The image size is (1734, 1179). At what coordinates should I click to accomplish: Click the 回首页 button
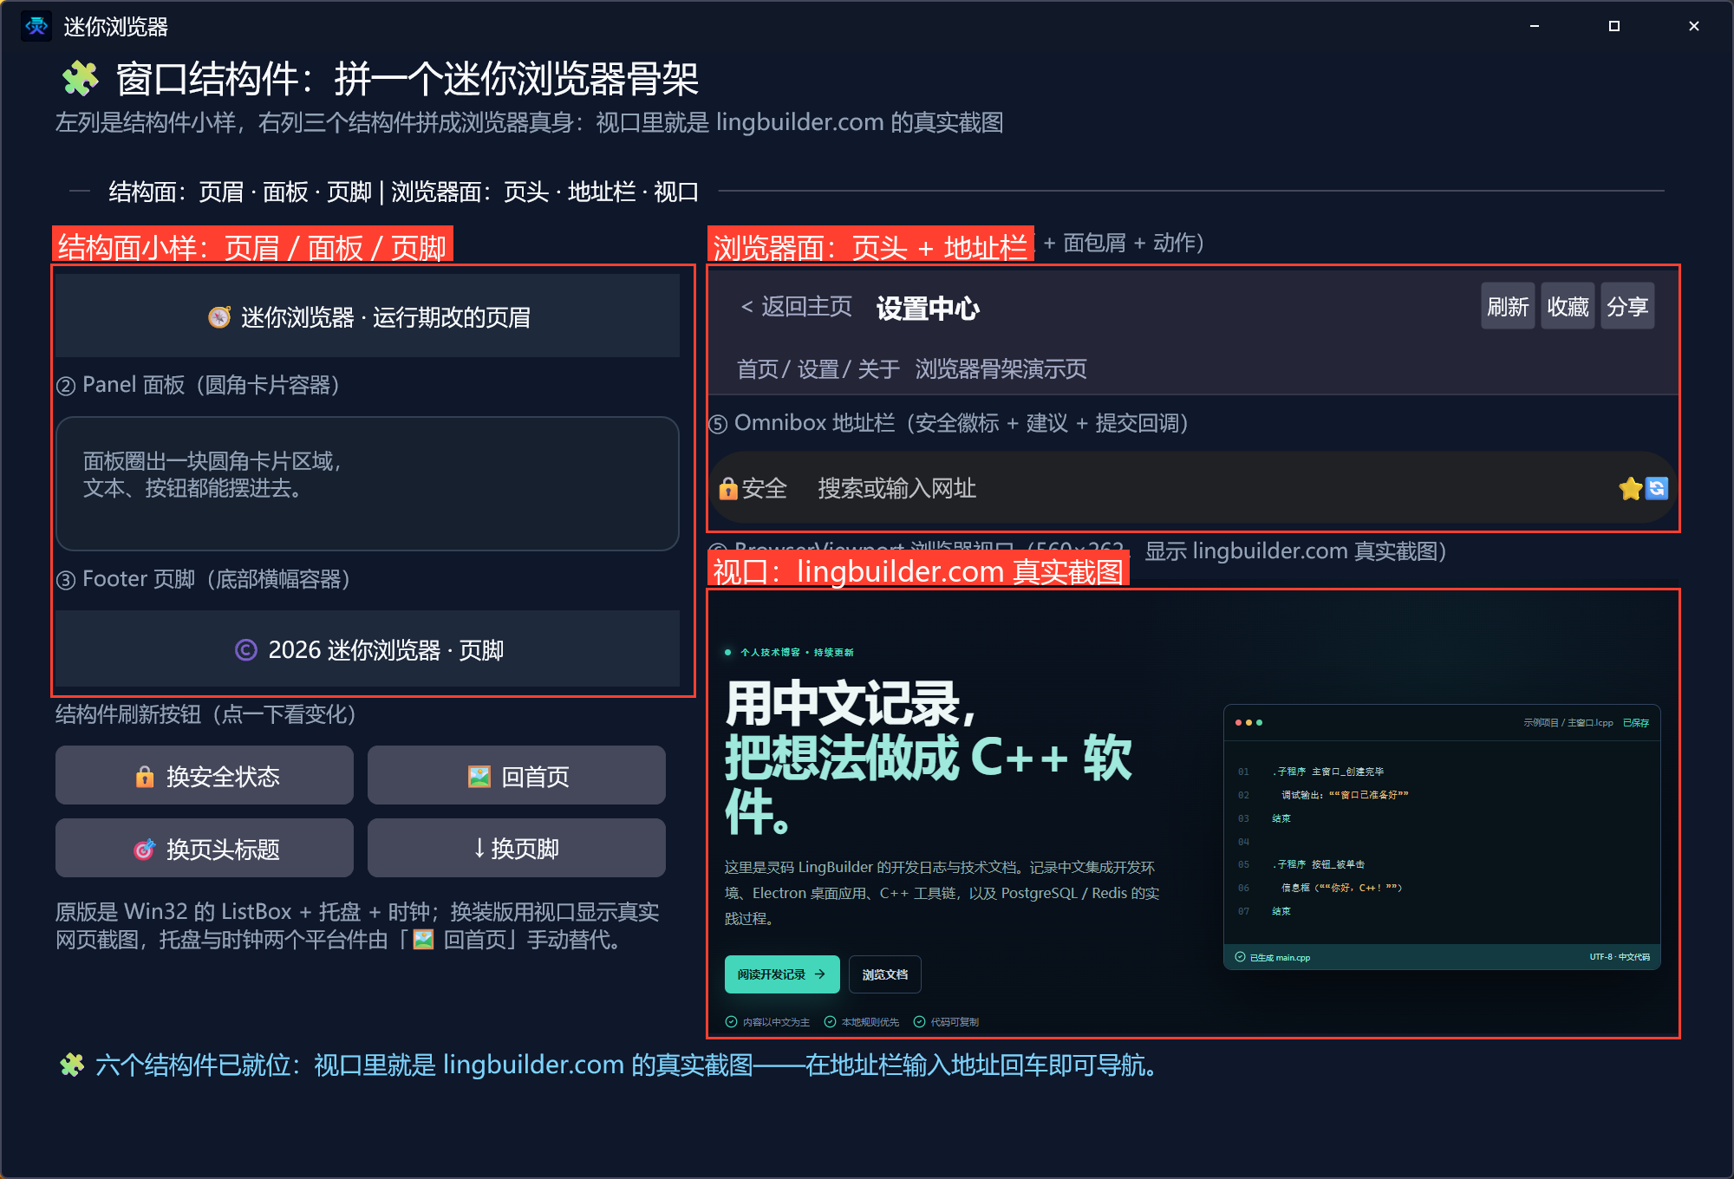(517, 776)
